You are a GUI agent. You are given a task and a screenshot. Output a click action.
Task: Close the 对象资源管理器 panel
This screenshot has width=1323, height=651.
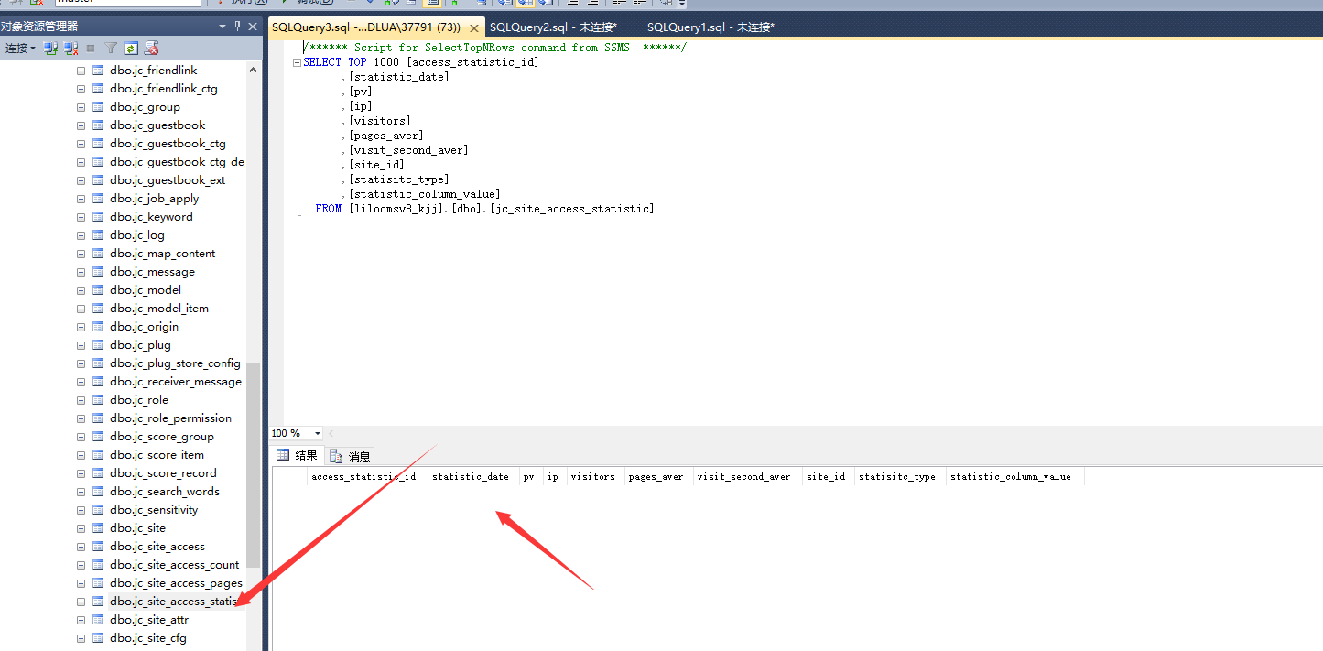(x=254, y=27)
